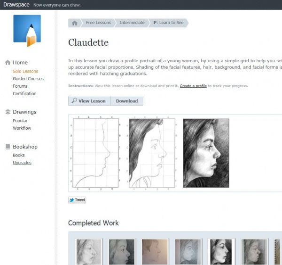Open the finished shaded portrait image
282x265 pixels.
pos(206,153)
